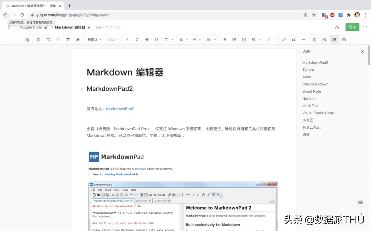The height and width of the screenshot is (231, 371).
Task: Jump to 小书匠 in outline
Action: tap(307, 120)
